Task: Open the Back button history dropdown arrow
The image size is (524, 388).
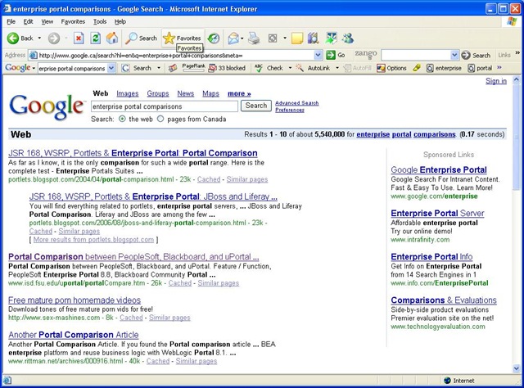Action: (x=39, y=38)
